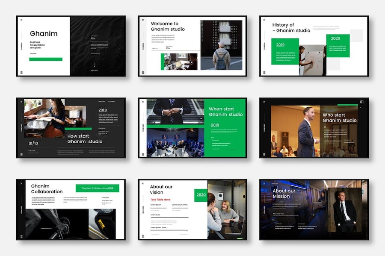Click the X icon on Who start slide
Viewport: 385px width, 256px height.
264,102
